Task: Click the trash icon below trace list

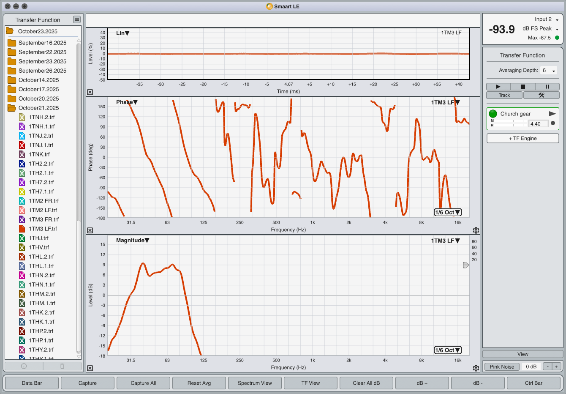Action: (x=62, y=366)
